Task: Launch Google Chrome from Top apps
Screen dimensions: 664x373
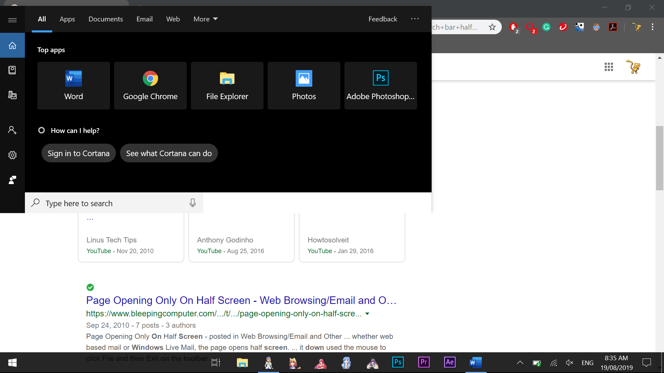Action: pos(150,86)
